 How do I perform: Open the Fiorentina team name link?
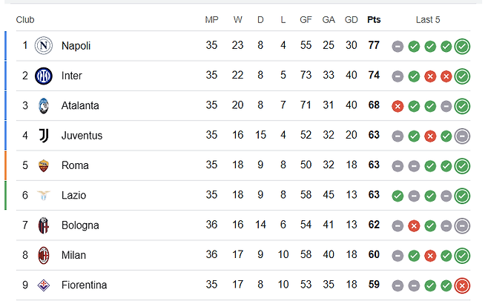[x=84, y=285]
